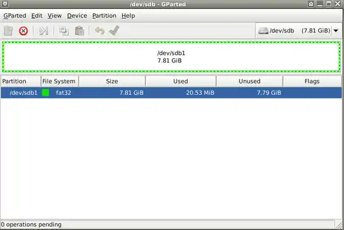Open the Partition menu
344x230 pixels.
click(104, 16)
